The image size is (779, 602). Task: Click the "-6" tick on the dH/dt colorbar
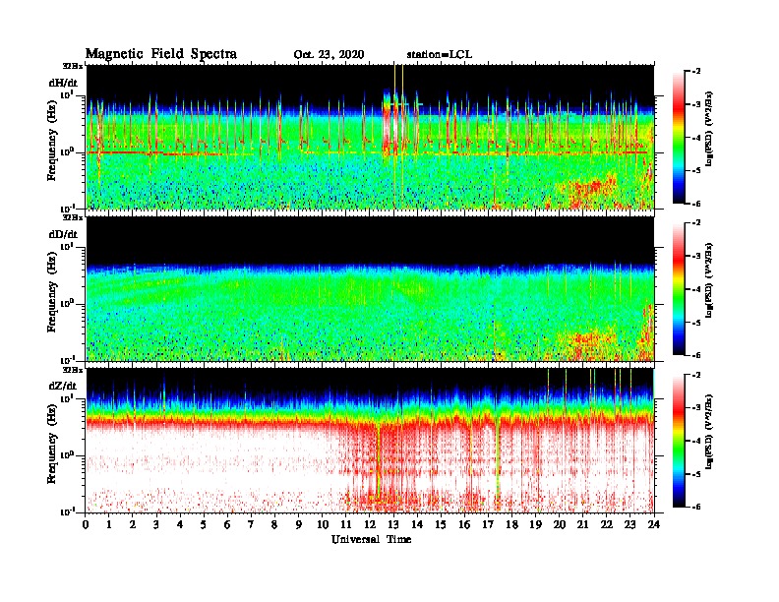pos(696,204)
